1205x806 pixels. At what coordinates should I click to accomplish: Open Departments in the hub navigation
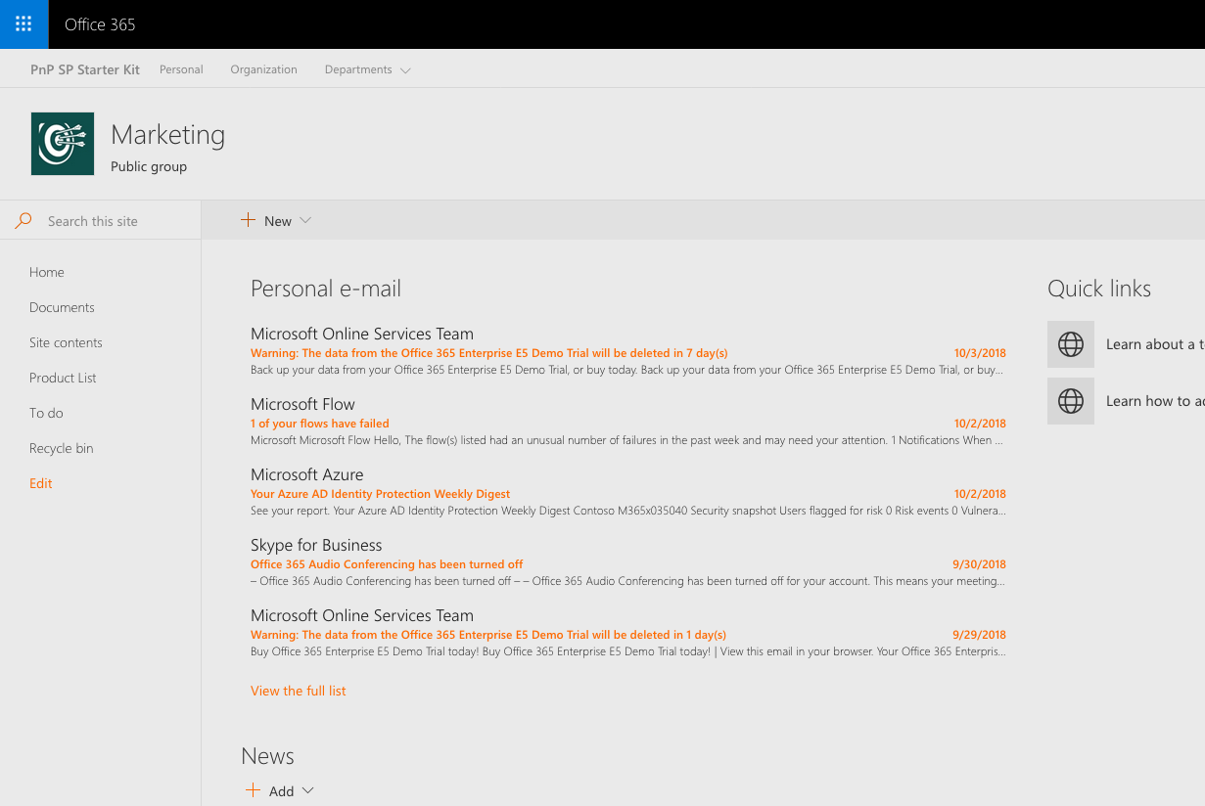pyautogui.click(x=358, y=69)
